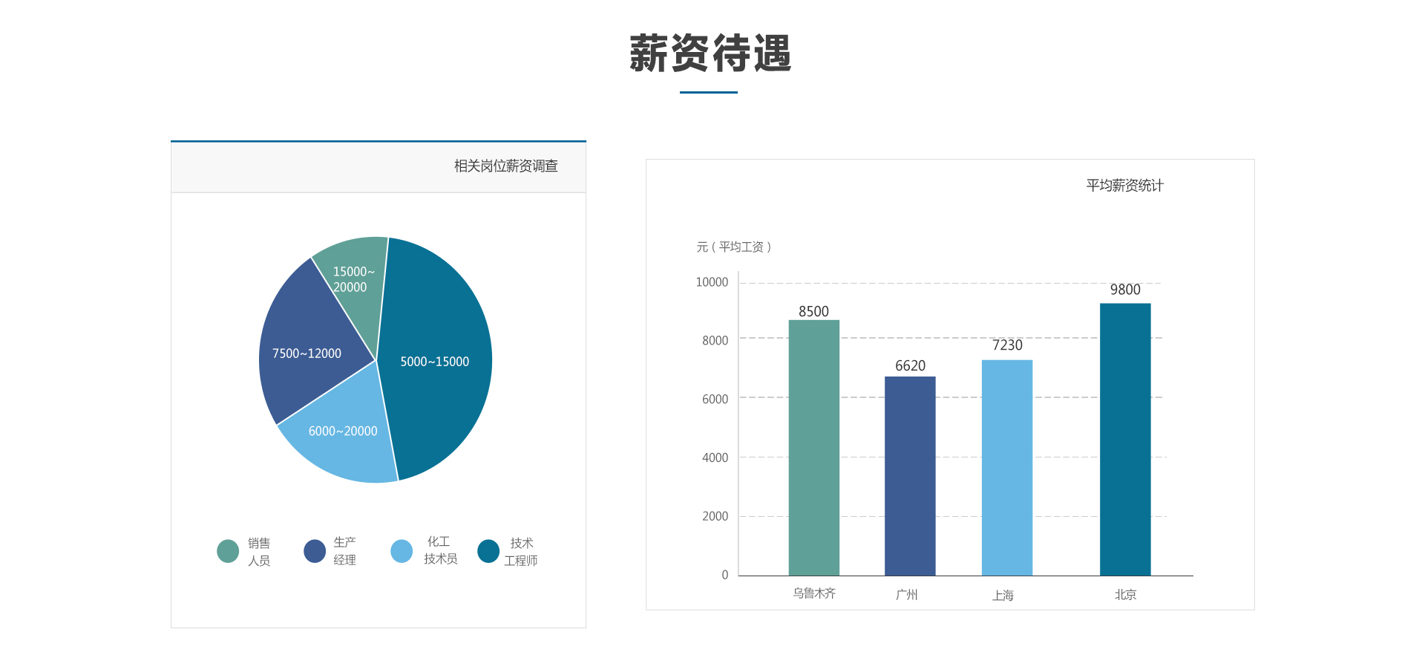Click the 技术工程师 legend label text
Viewport: 1425px width, 655px height.
pos(521,552)
